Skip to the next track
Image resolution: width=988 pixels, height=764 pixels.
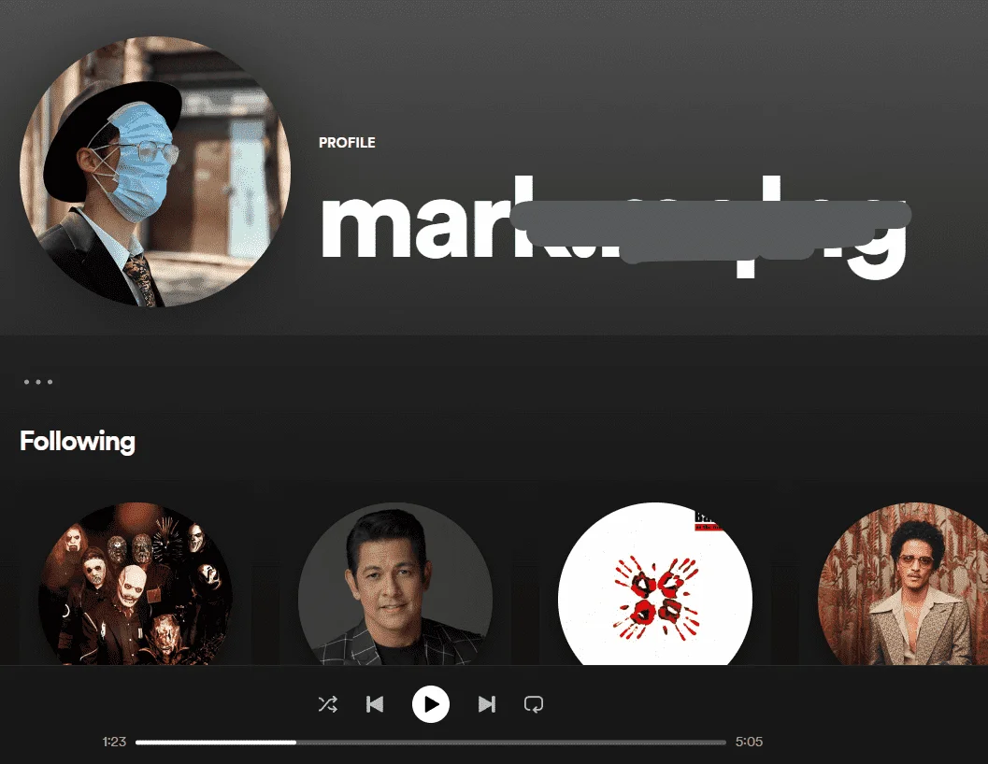click(486, 704)
